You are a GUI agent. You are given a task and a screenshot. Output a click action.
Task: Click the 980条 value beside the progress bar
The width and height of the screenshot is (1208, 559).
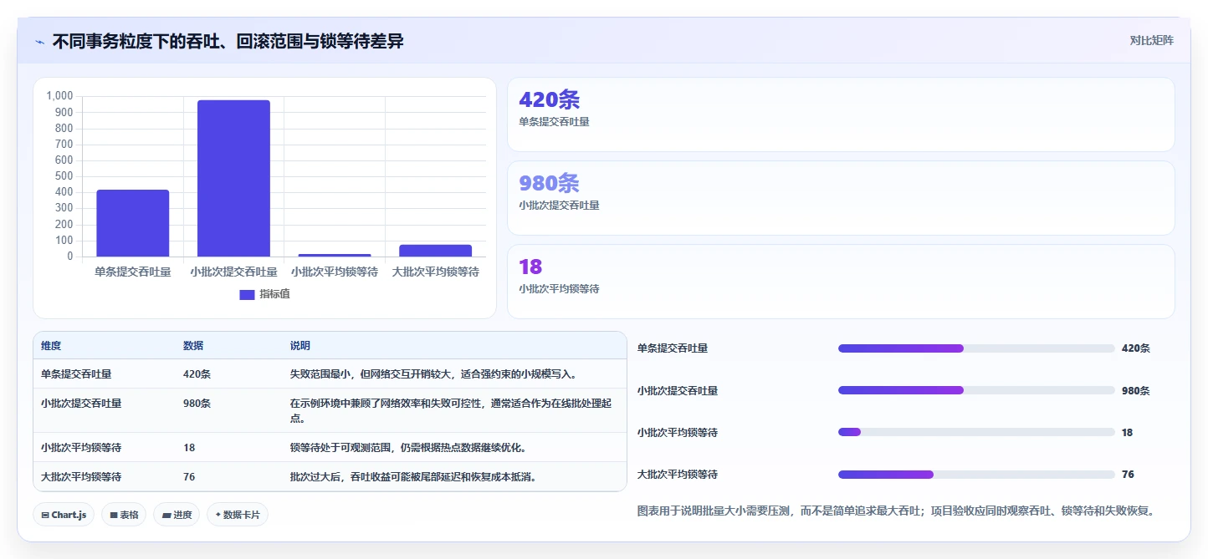coord(1136,390)
